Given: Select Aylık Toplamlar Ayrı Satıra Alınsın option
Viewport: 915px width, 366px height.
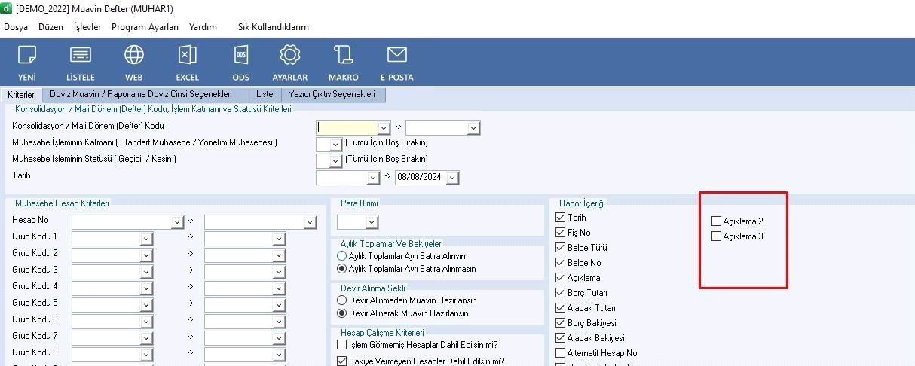Looking at the screenshot, I should [x=342, y=256].
